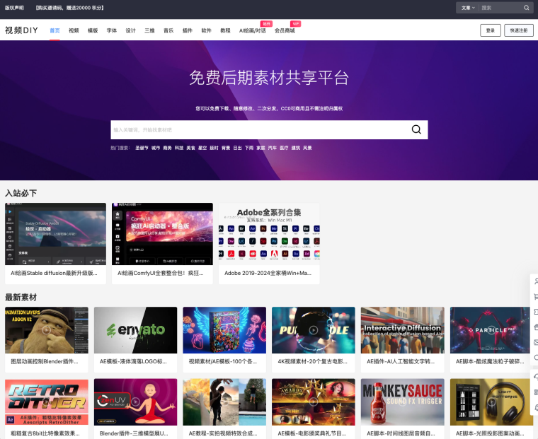The image size is (538, 439).
Task: Select hot search tag 下雨
Action: click(x=248, y=148)
